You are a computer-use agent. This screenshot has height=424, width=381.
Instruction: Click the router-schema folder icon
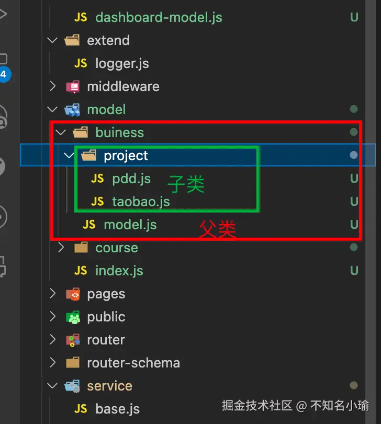pyautogui.click(x=72, y=363)
